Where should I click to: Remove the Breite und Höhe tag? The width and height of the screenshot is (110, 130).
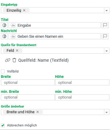(37, 112)
